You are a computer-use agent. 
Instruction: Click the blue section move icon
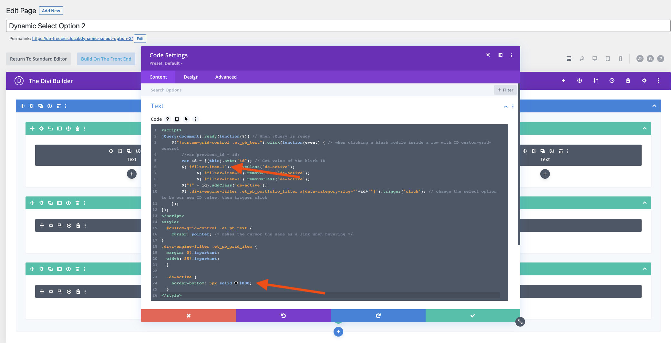click(23, 106)
